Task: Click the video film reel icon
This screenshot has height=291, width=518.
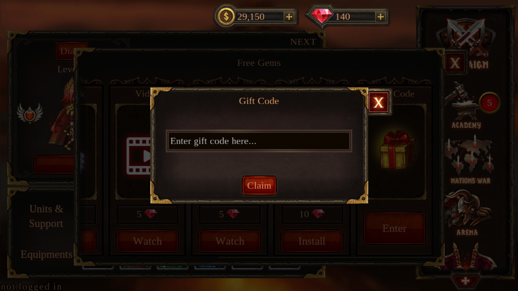Action: [x=138, y=156]
